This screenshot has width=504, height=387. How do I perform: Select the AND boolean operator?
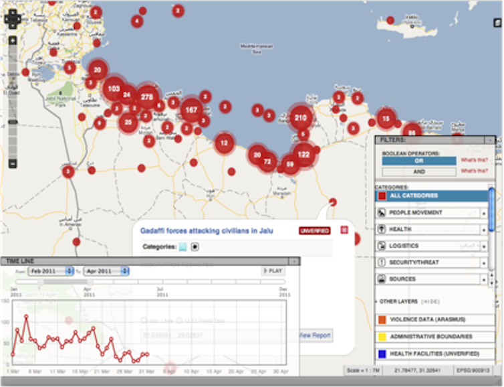(x=419, y=171)
